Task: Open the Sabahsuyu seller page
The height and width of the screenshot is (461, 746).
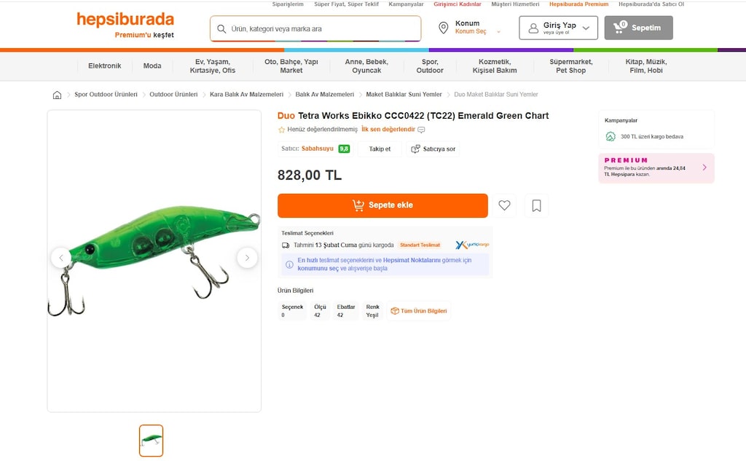Action: coord(318,149)
